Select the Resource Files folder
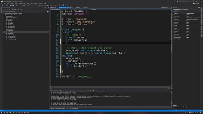203x114 pixels. point(11,29)
